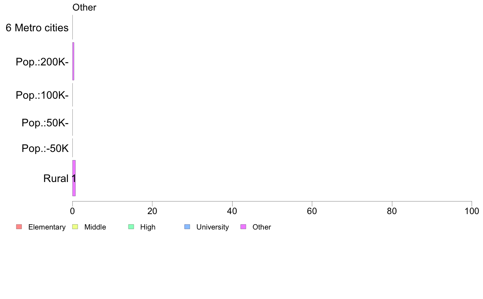The image size is (483, 299).
Task: Click the University legend text
Action: pyautogui.click(x=213, y=227)
